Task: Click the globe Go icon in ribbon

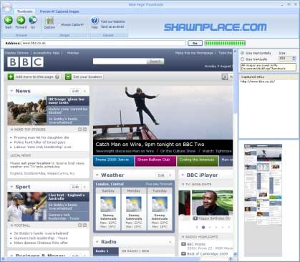Action: click(x=33, y=20)
